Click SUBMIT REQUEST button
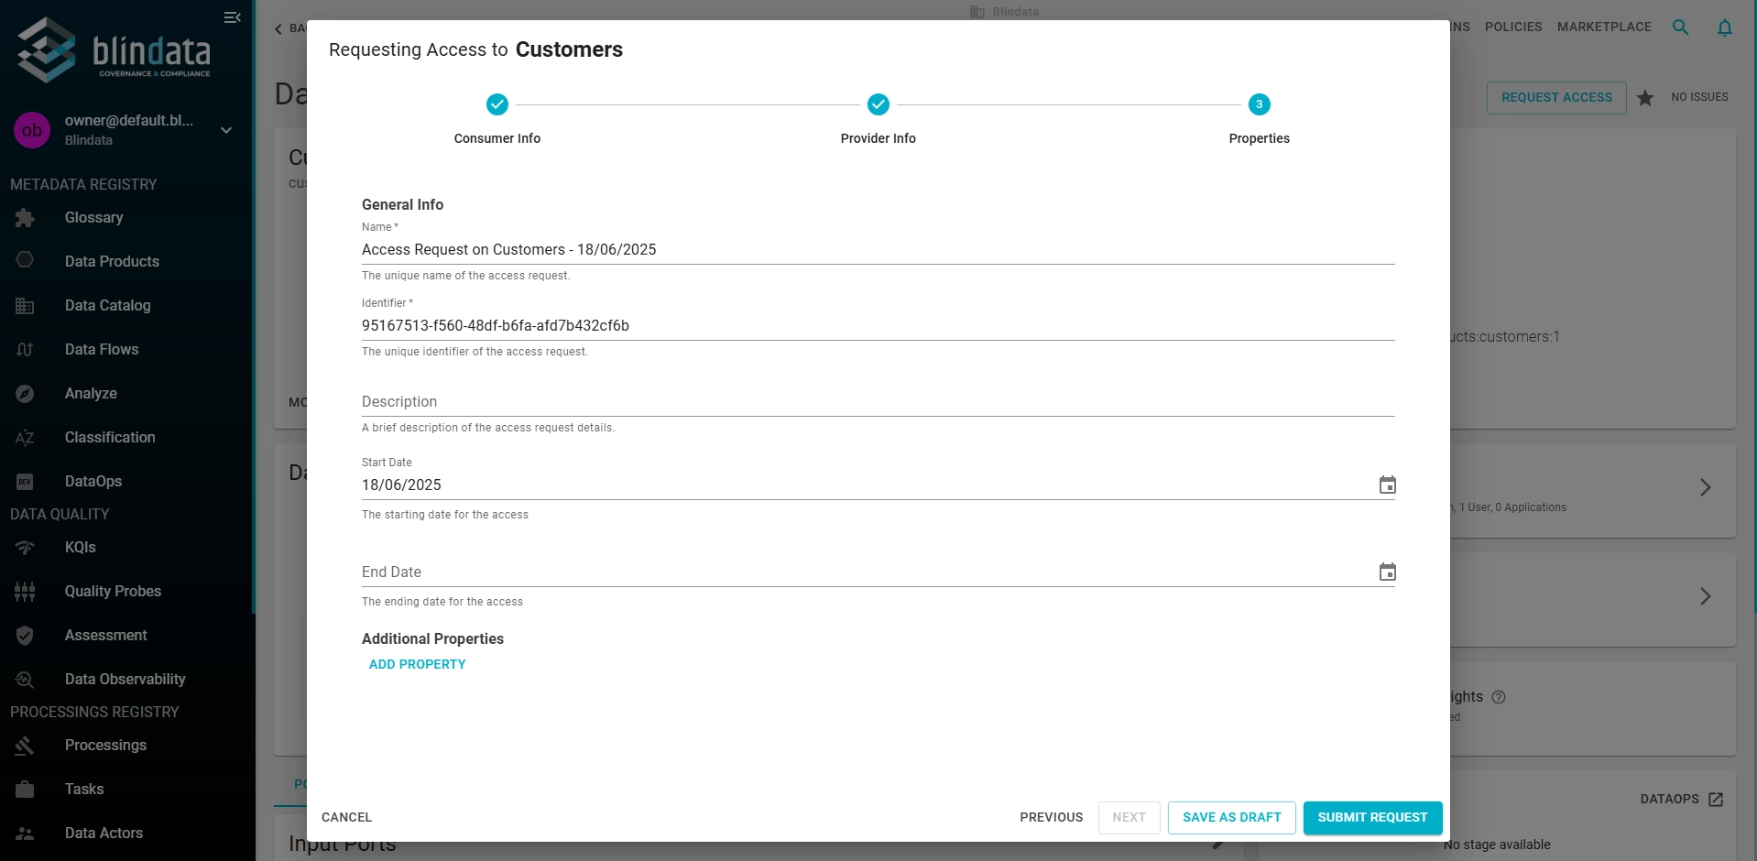 point(1372,817)
